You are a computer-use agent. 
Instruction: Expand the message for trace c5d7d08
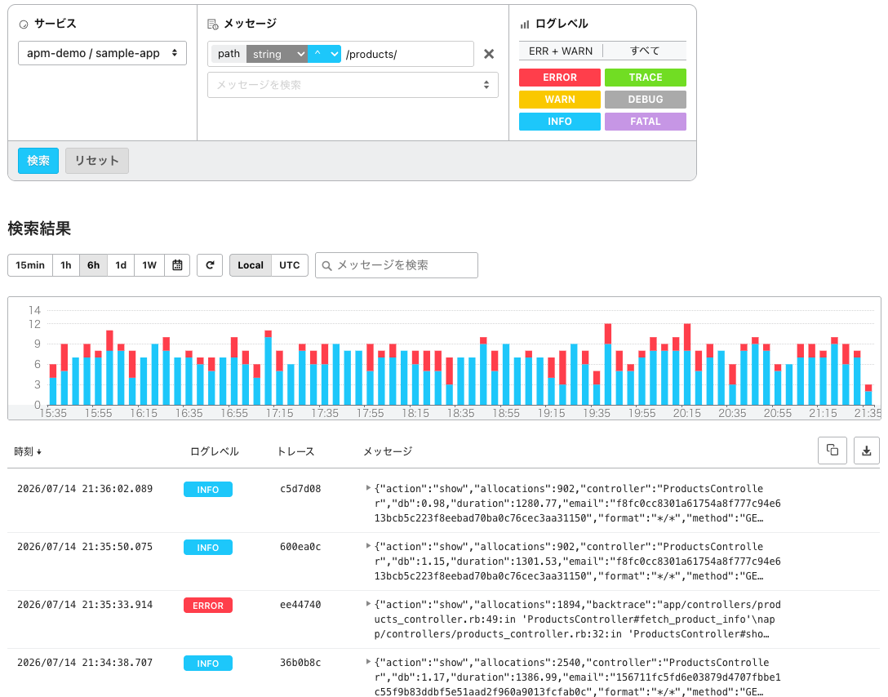[368, 487]
